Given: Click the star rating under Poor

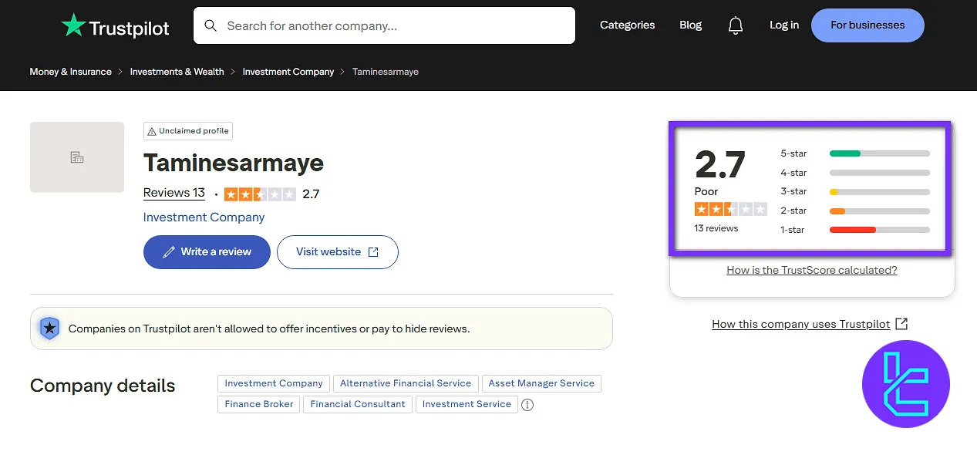Looking at the screenshot, I should click(730, 209).
